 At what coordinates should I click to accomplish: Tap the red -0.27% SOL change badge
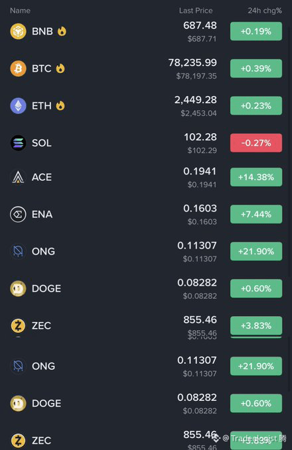pos(256,143)
